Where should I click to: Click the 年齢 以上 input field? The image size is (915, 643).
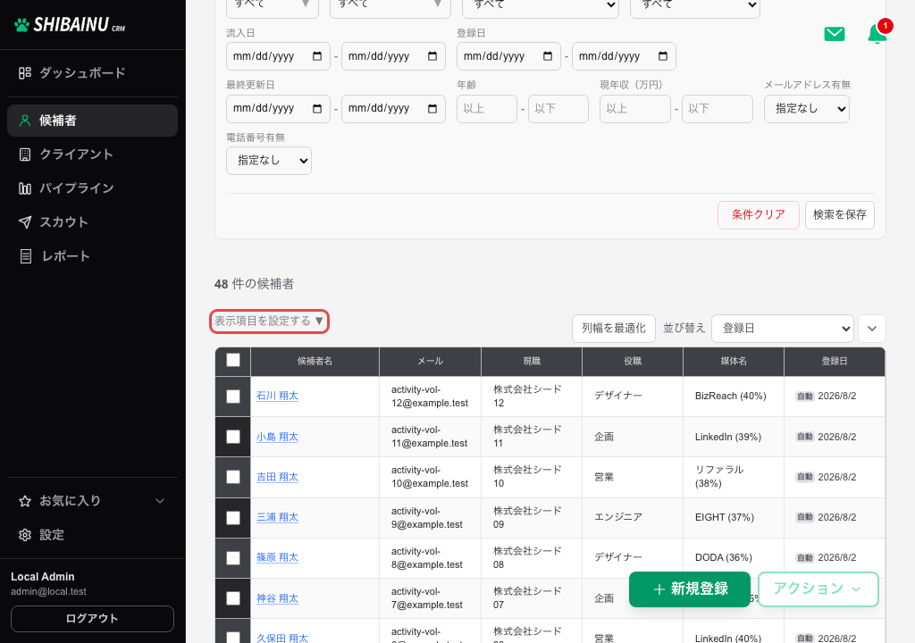[x=487, y=109]
